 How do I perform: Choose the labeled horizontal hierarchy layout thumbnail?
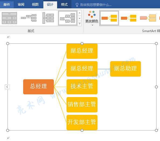(48, 18)
